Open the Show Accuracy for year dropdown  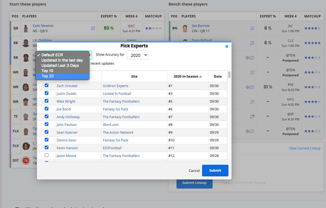(x=137, y=55)
